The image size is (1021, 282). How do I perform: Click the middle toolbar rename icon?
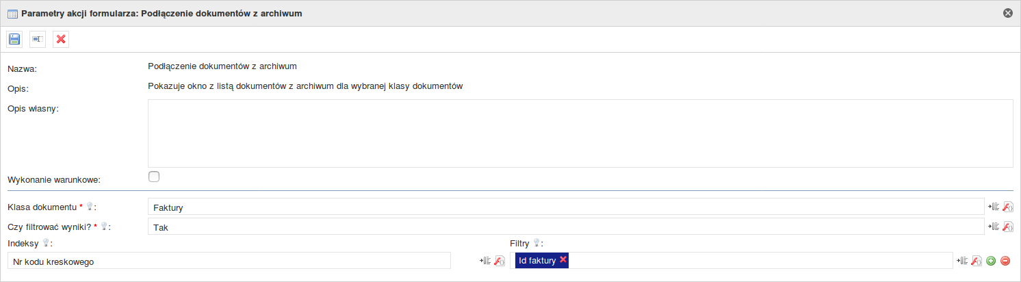(38, 39)
